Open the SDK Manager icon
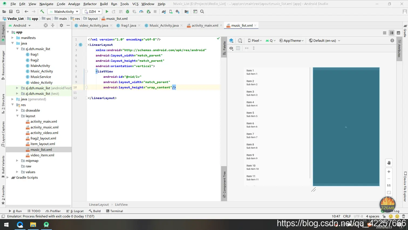Viewport: 408px width, 230px height. point(178,12)
